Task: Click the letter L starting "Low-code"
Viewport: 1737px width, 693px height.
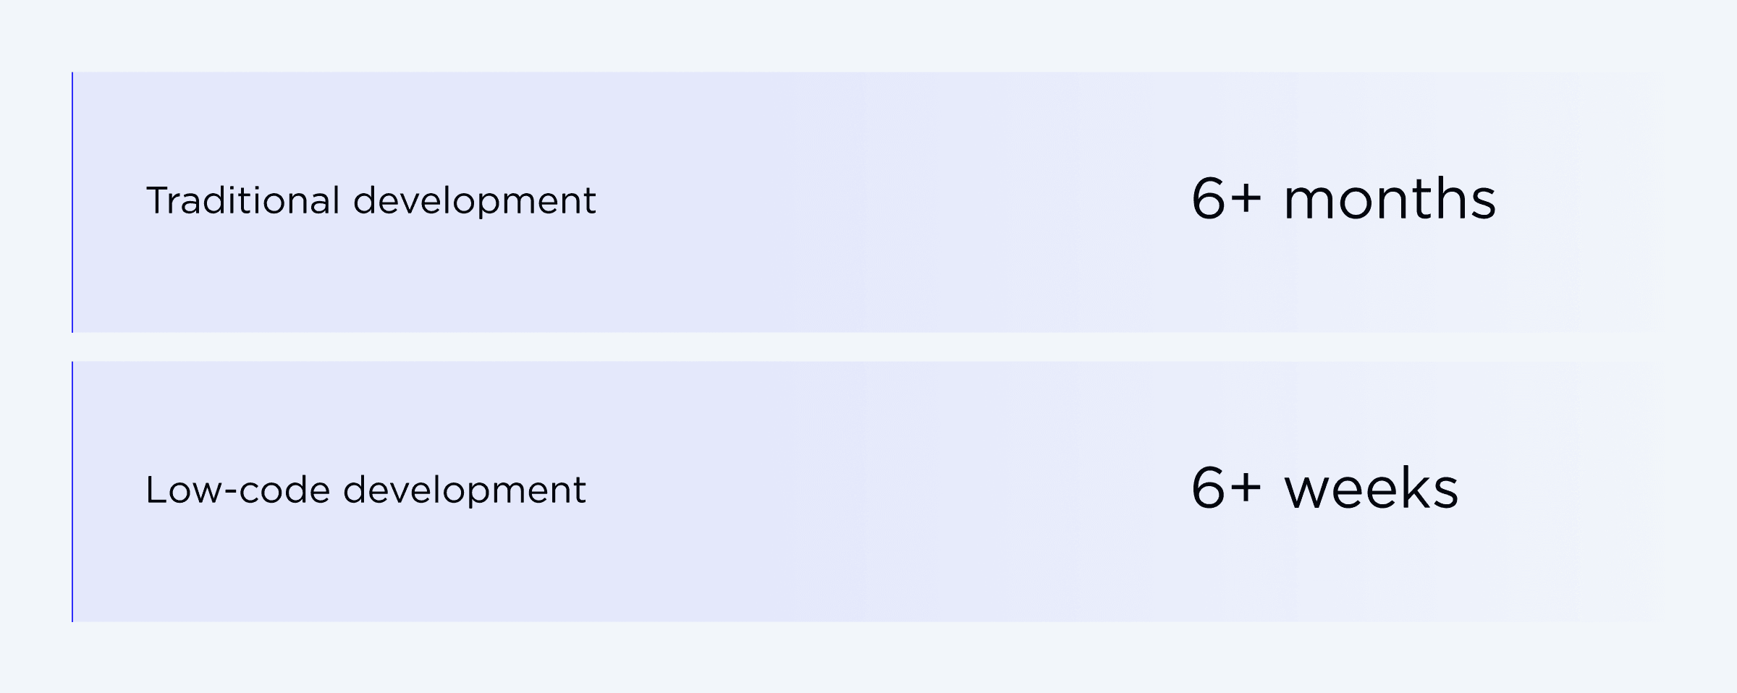Action: [x=155, y=490]
